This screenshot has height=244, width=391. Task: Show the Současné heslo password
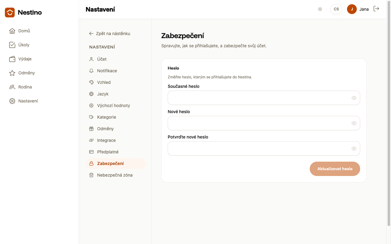354,98
